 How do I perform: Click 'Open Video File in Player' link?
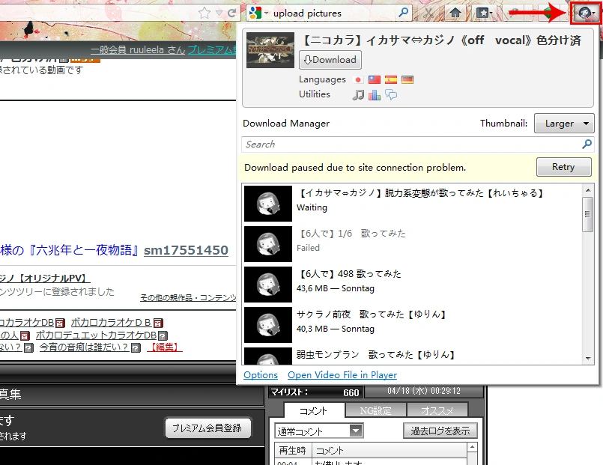coord(342,375)
